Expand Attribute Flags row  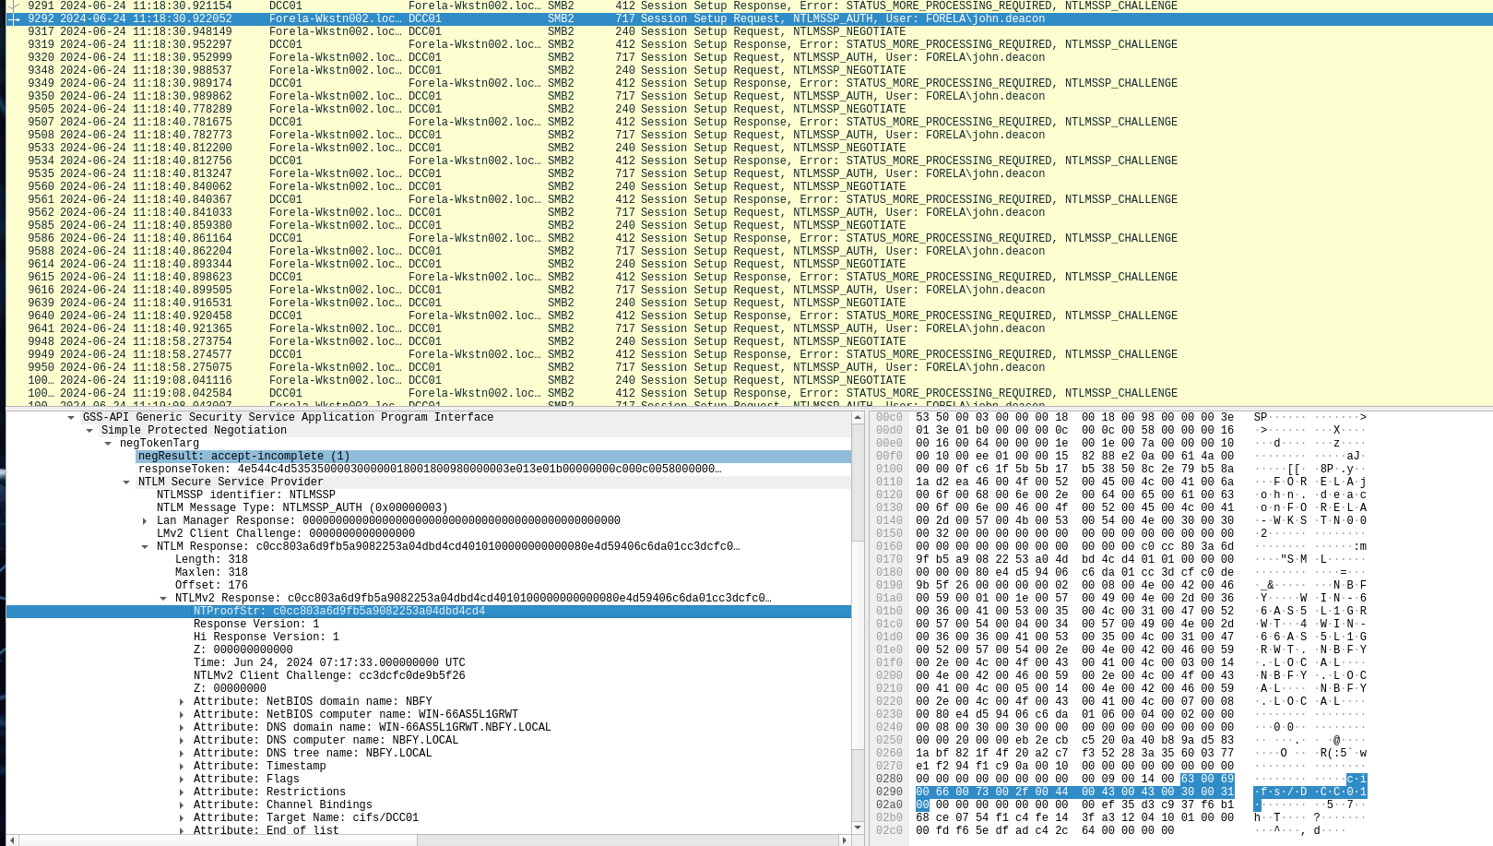tap(182, 780)
